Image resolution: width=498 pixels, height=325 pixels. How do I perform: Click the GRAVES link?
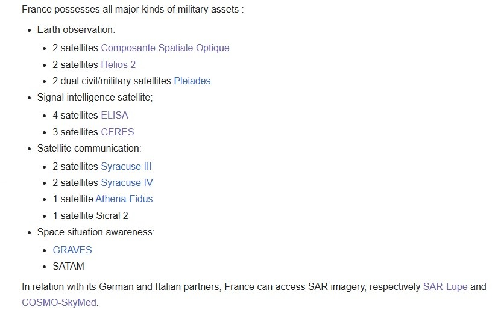[72, 250]
